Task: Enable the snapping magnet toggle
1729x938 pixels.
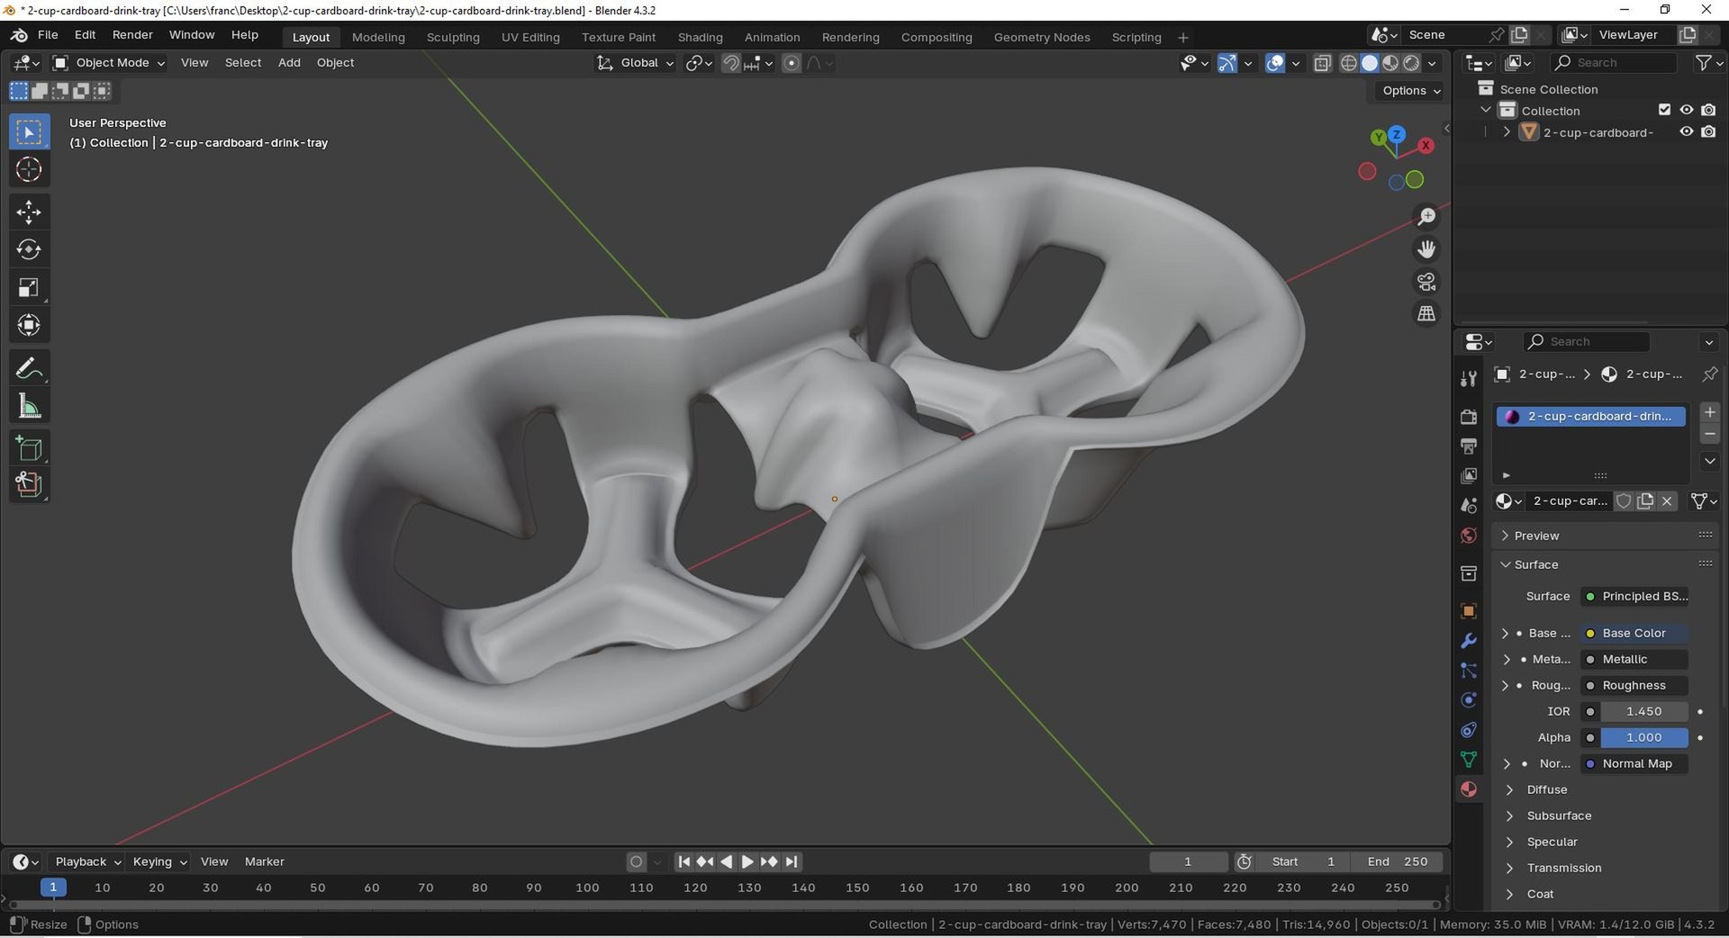Action: 730,63
